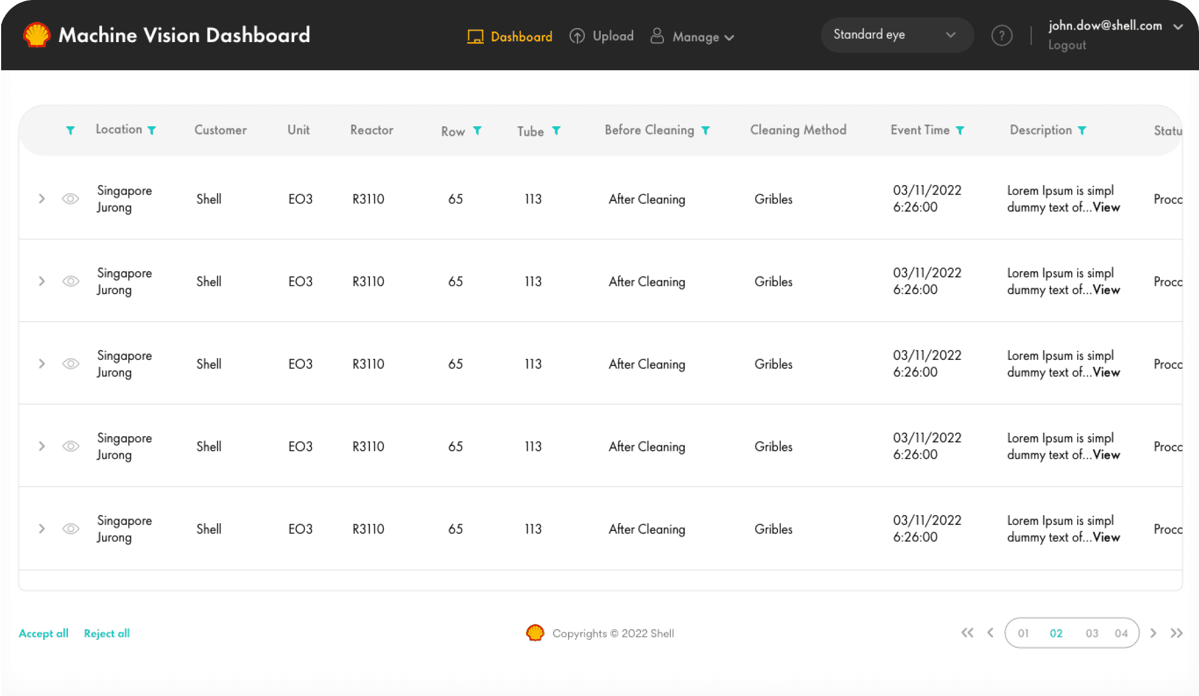Open the Standard eye model dropdown
The height and width of the screenshot is (696, 1199).
[891, 35]
